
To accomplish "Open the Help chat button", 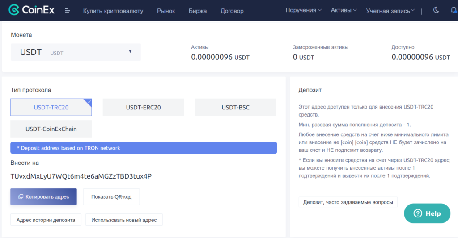I will [x=427, y=213].
